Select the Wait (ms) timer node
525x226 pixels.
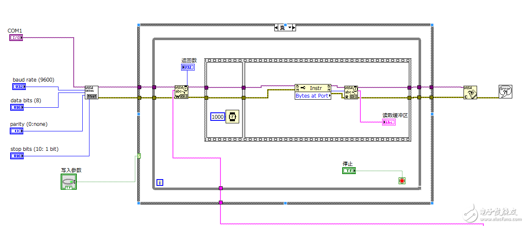click(232, 117)
